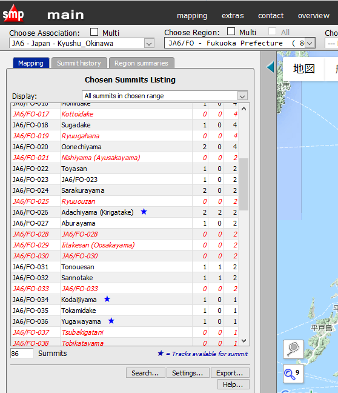The width and height of the screenshot is (338, 393).
Task: Click the map magnifier search tool button
Action: [x=293, y=349]
